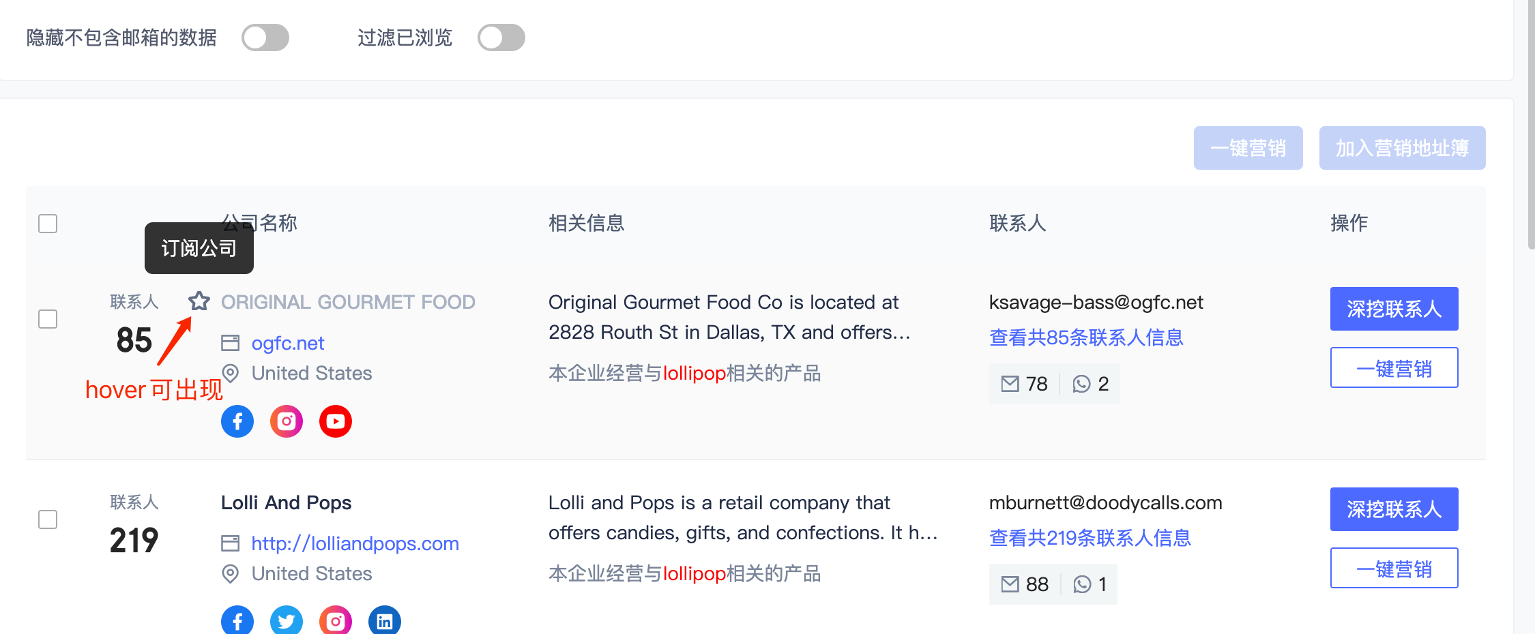
Task: Click the email count 78 envelope icon
Action: click(1010, 384)
